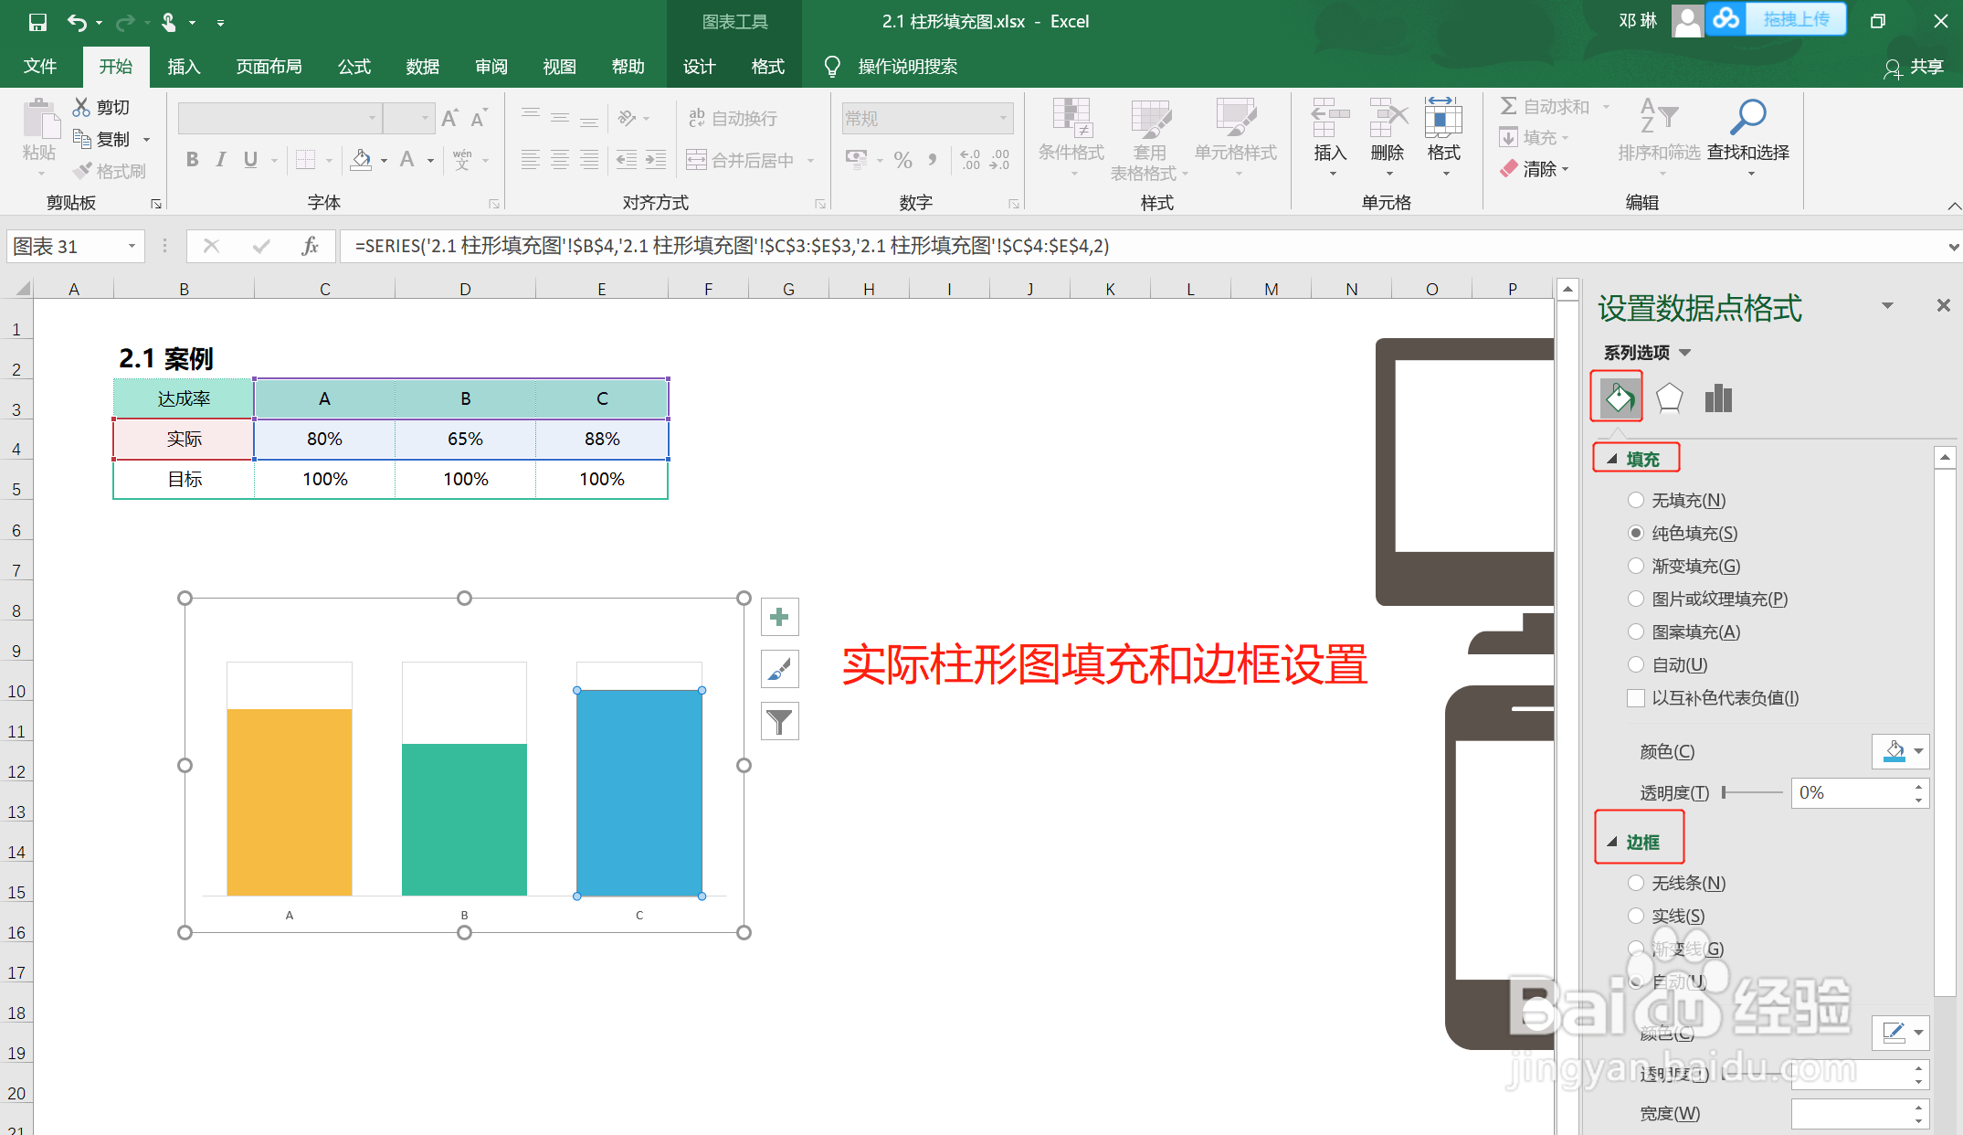The image size is (1963, 1135).
Task: Select Gradient fill radio option
Action: click(1635, 566)
